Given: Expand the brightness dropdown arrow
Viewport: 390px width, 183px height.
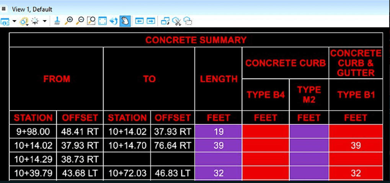Looking at the screenshot, I should (44, 21).
